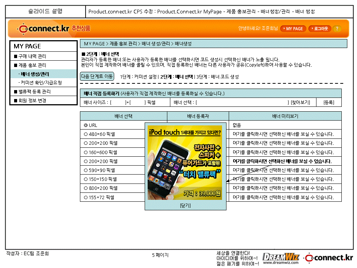Click the bold 여기를 클릭하시면 preview link
The width and height of the screenshot is (357, 268).
pyautogui.click(x=282, y=161)
